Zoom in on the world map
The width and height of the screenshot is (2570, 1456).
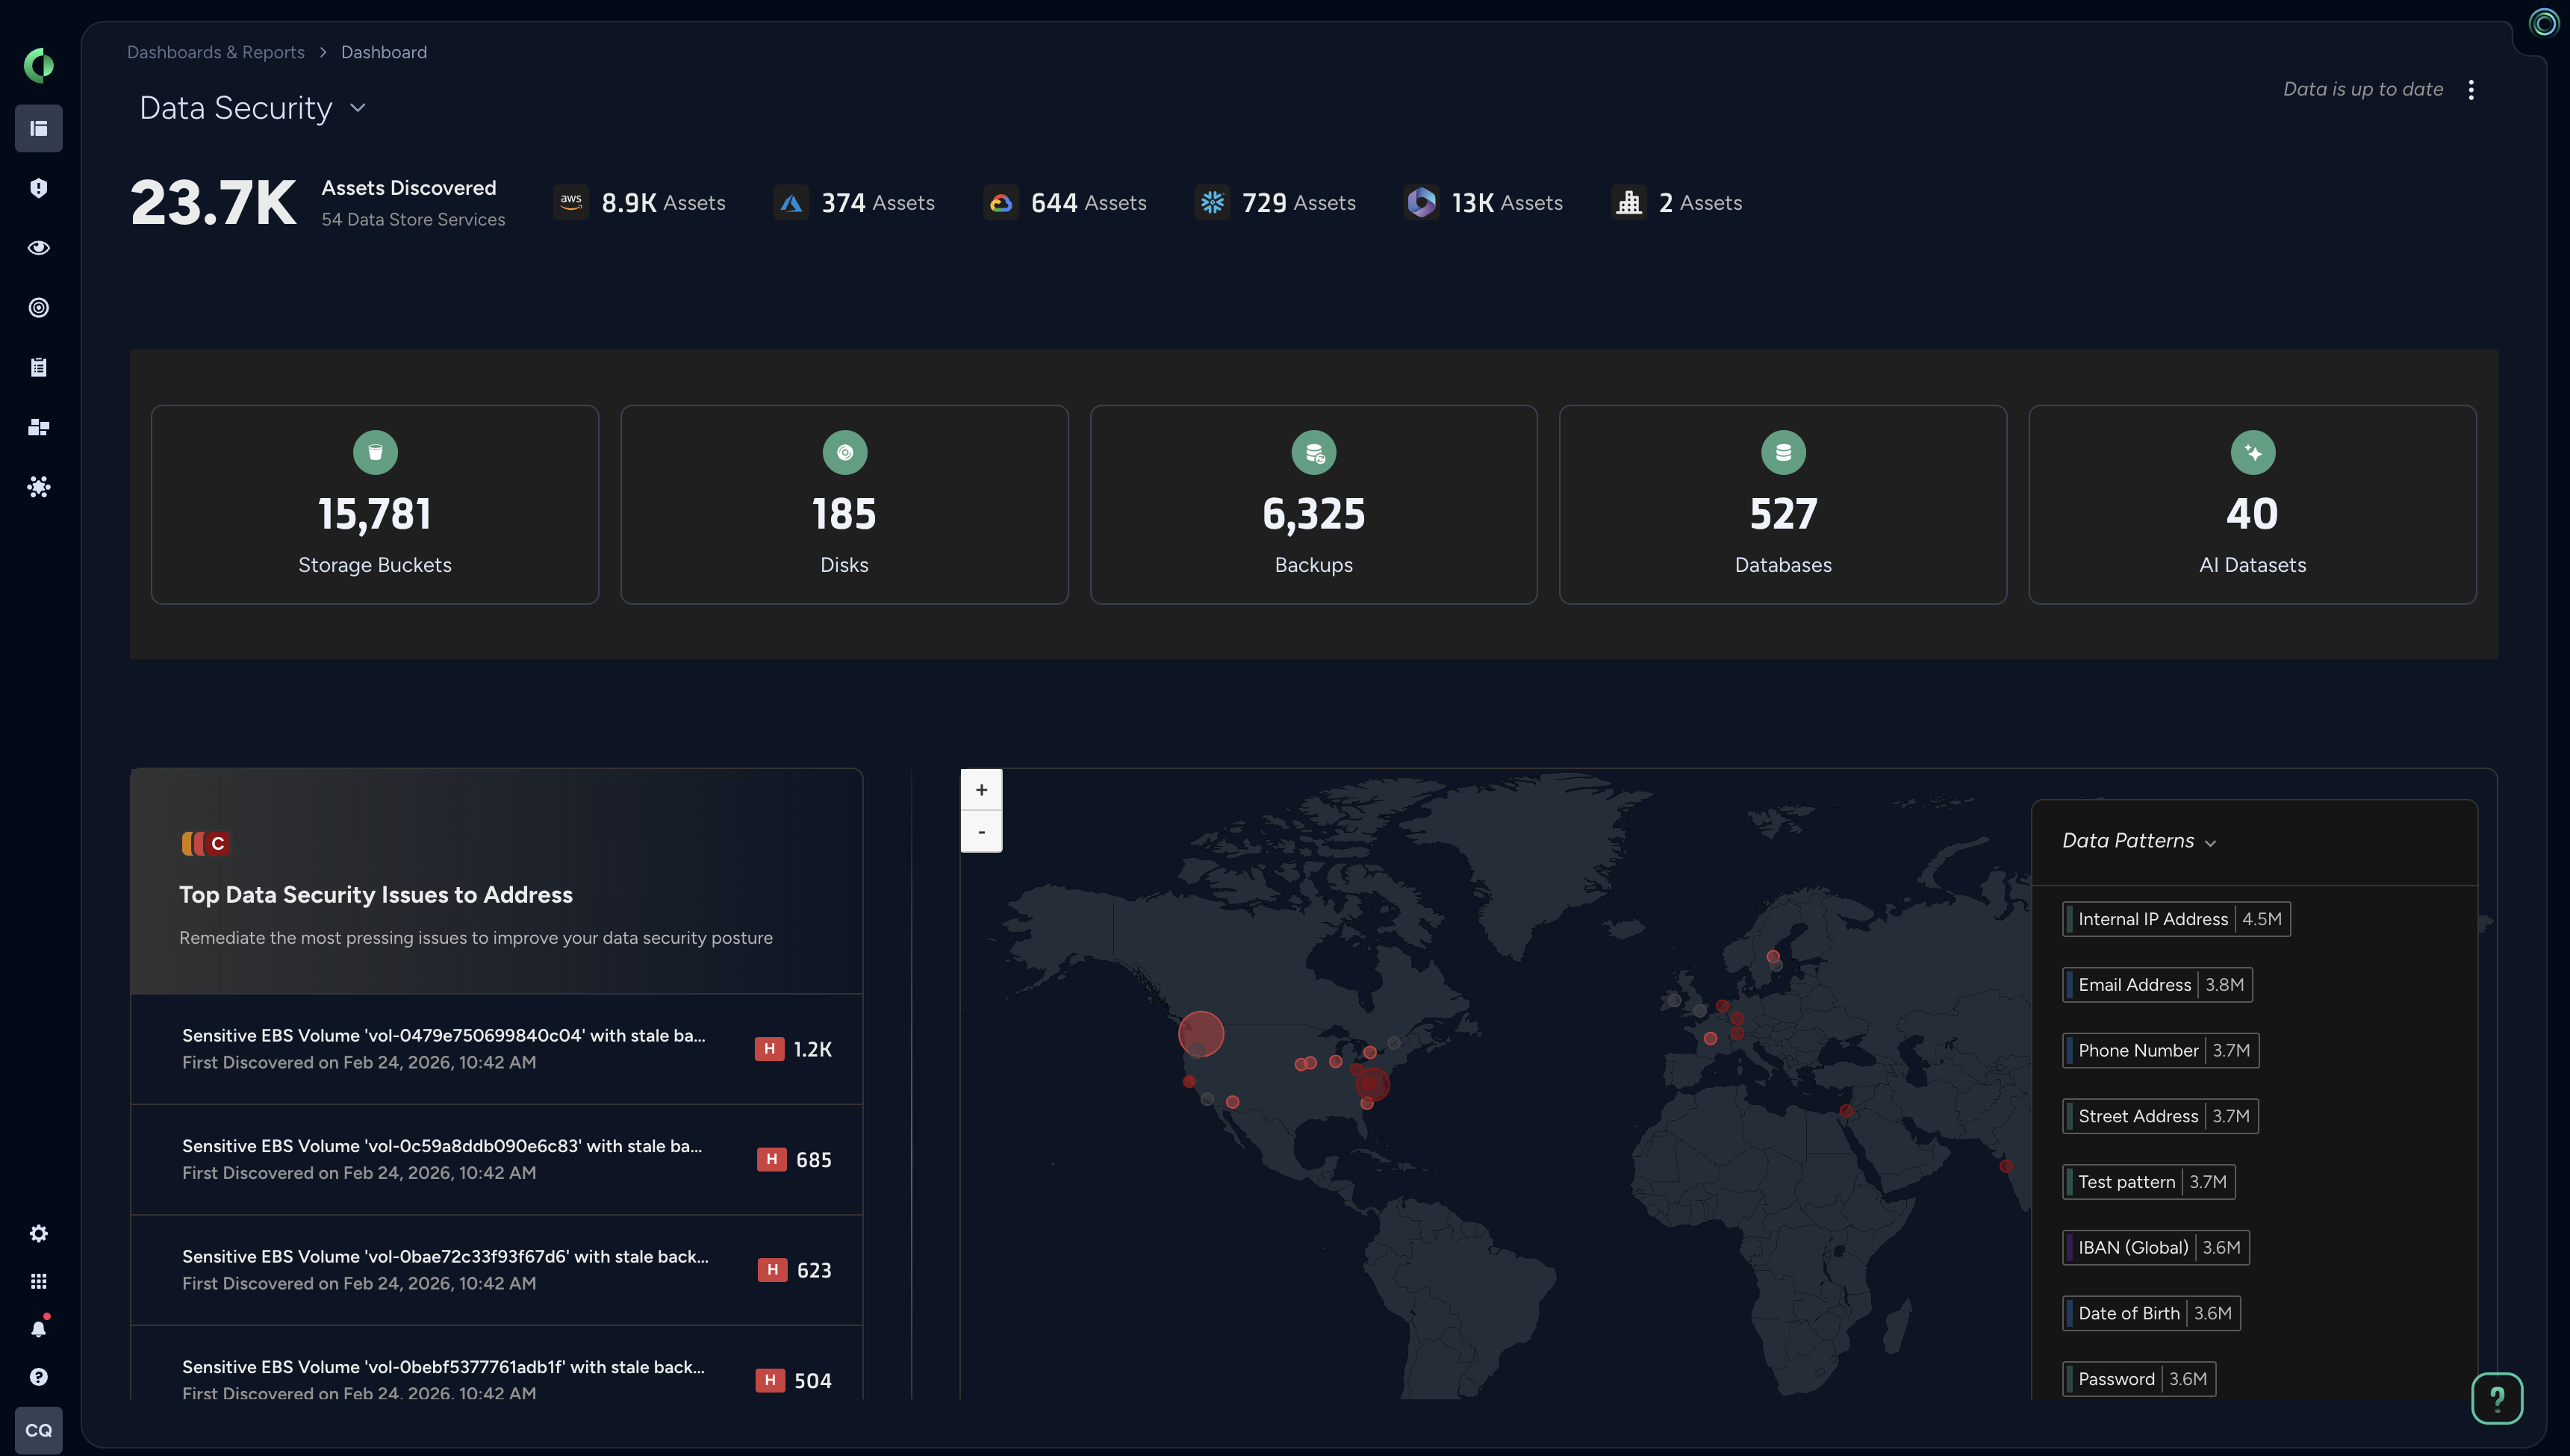click(x=981, y=789)
